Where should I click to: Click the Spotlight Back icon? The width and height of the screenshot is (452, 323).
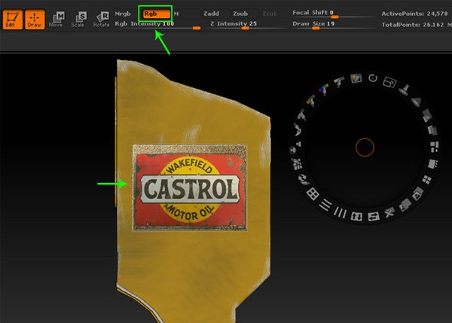point(405,205)
